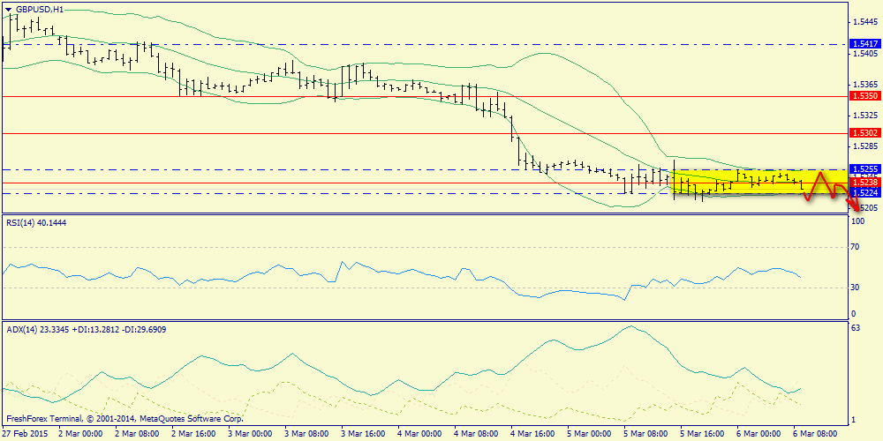Screen dimensions: 883x441
Task: Select the 1.5255 blue price label
Action: point(864,168)
